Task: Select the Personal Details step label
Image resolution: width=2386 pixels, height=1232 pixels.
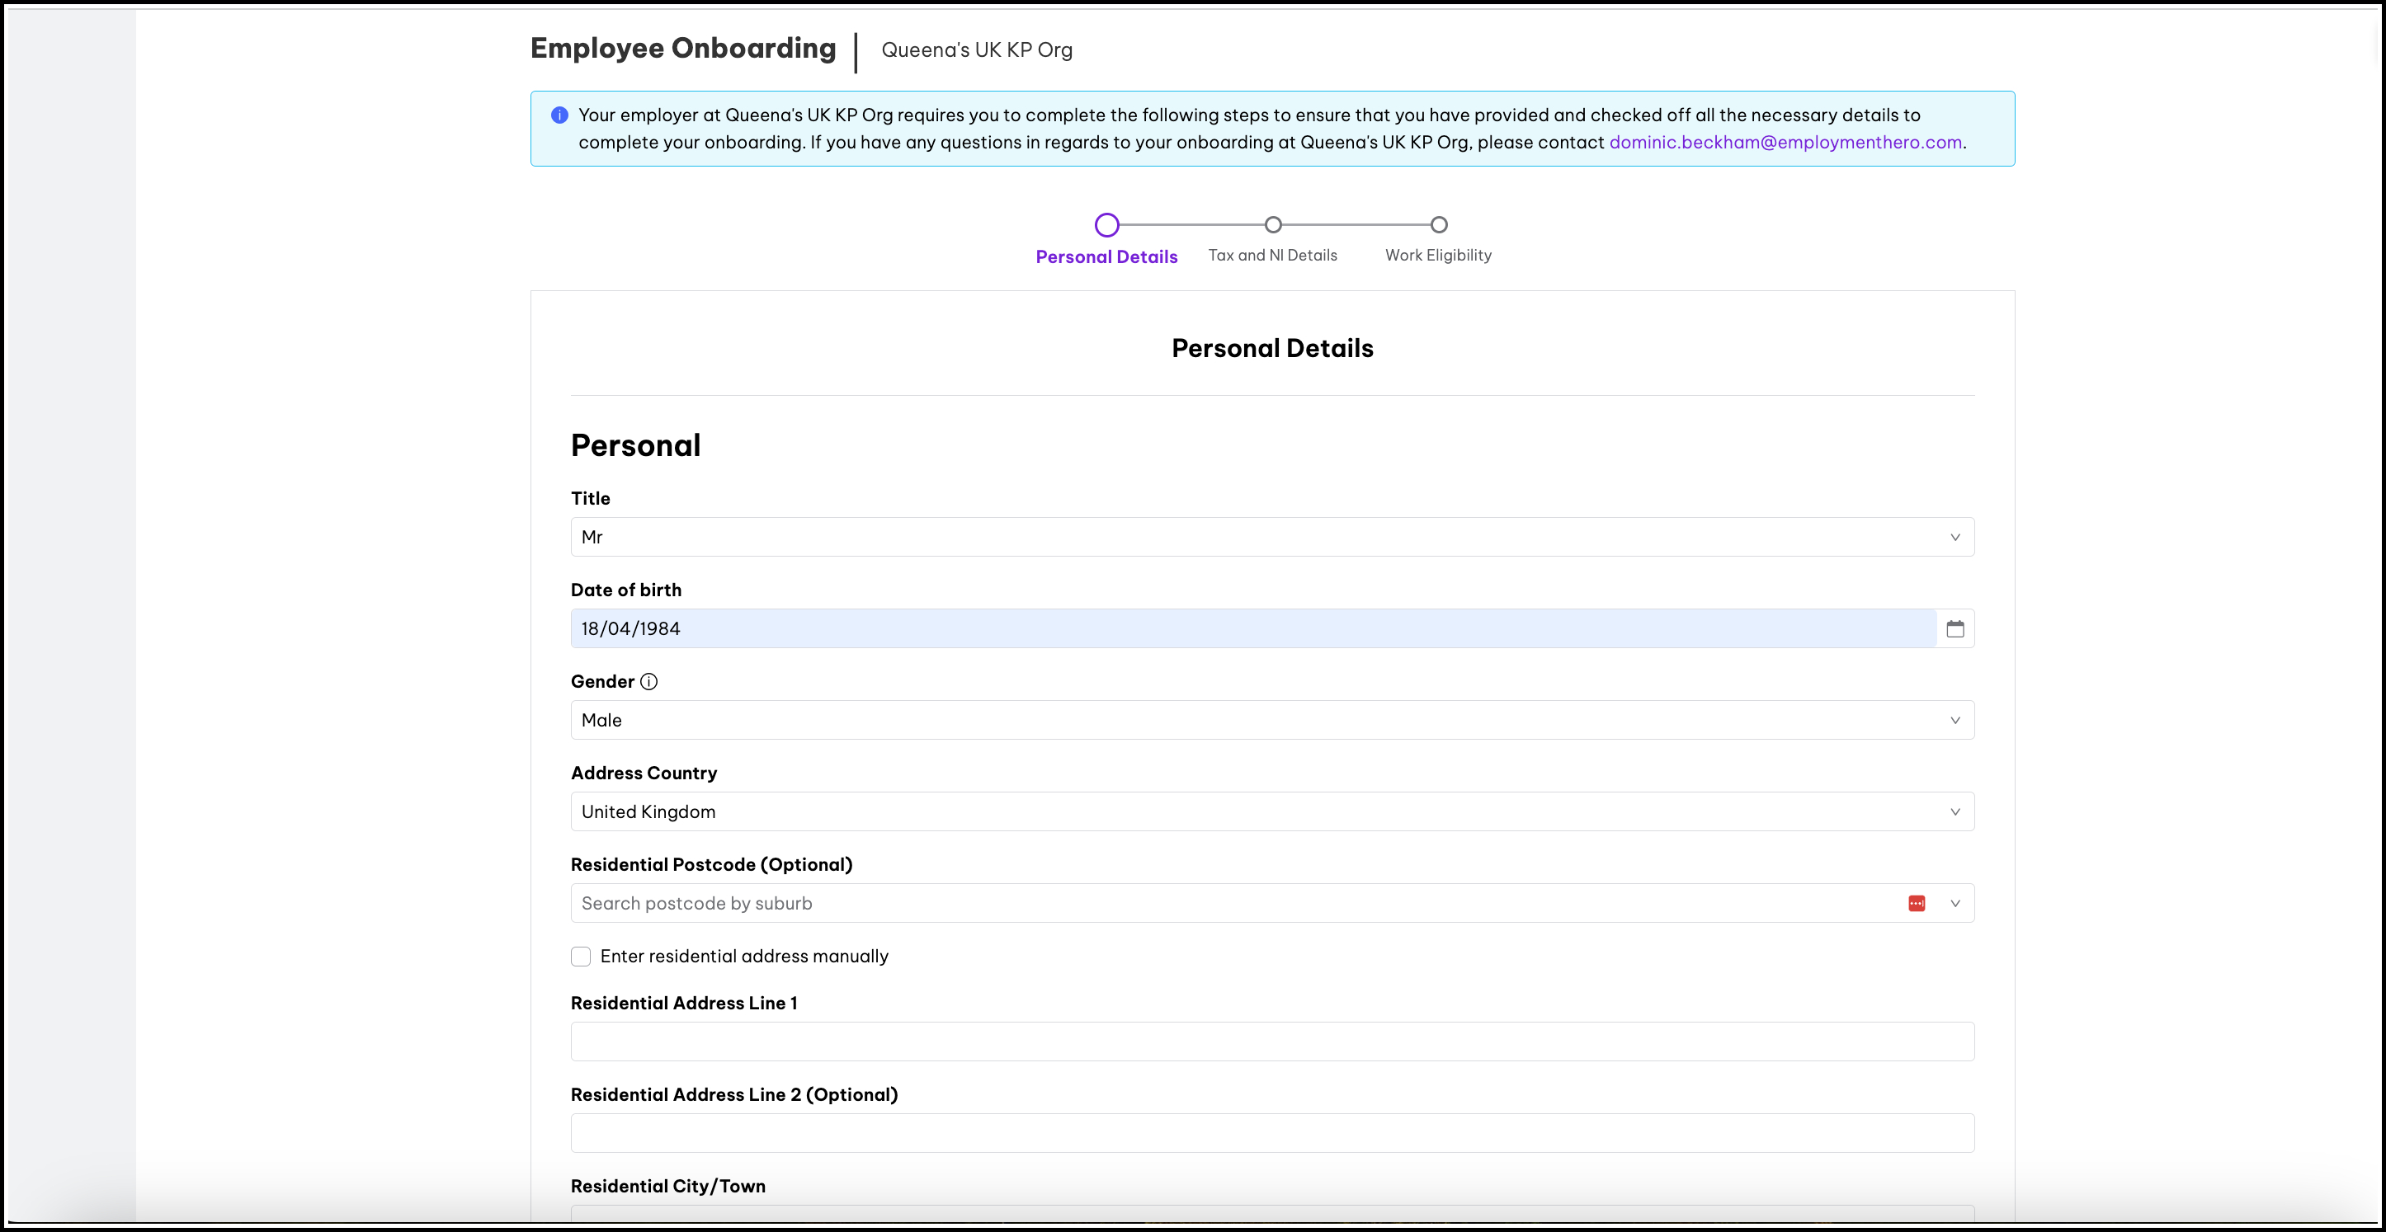Action: click(1106, 257)
